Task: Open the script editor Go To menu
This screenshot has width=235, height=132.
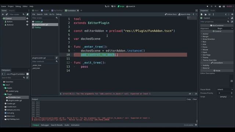Action: click(52, 14)
